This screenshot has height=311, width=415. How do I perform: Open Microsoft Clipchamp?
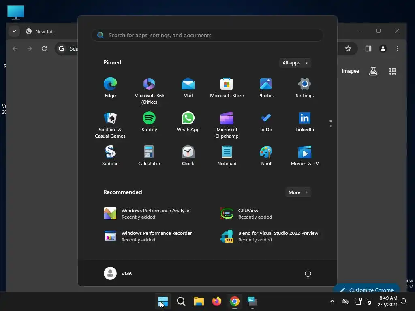[x=227, y=125]
